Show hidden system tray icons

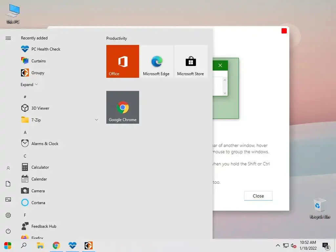coord(278,245)
